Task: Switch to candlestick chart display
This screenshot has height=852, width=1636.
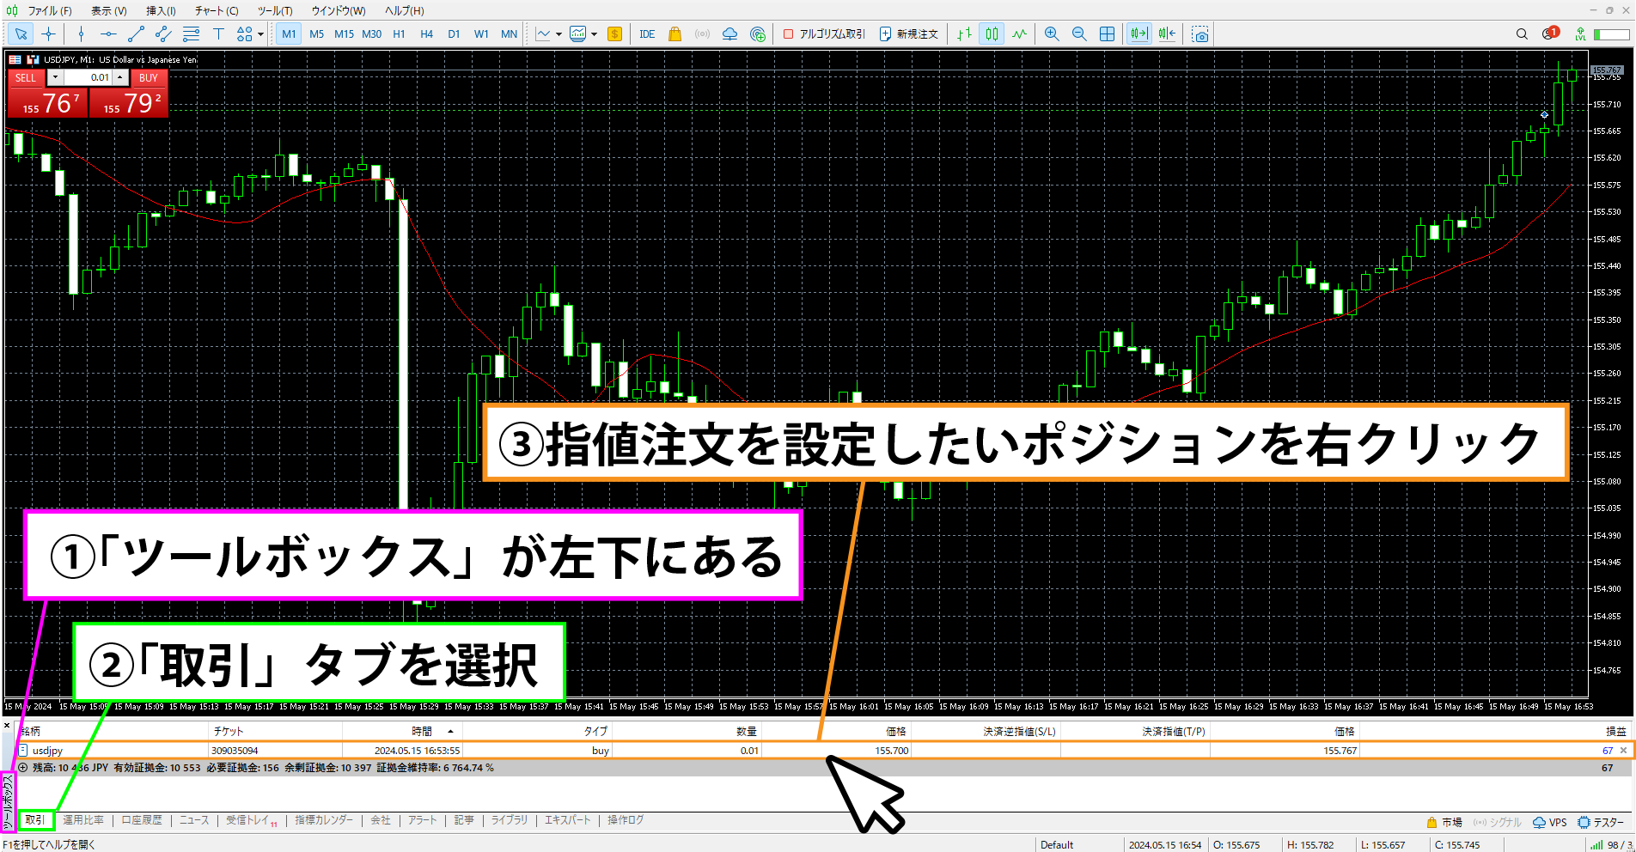Action: (992, 34)
